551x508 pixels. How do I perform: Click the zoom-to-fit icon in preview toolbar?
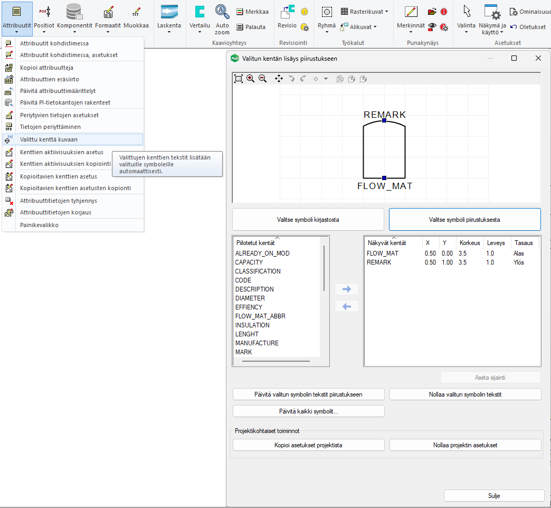pyautogui.click(x=239, y=79)
